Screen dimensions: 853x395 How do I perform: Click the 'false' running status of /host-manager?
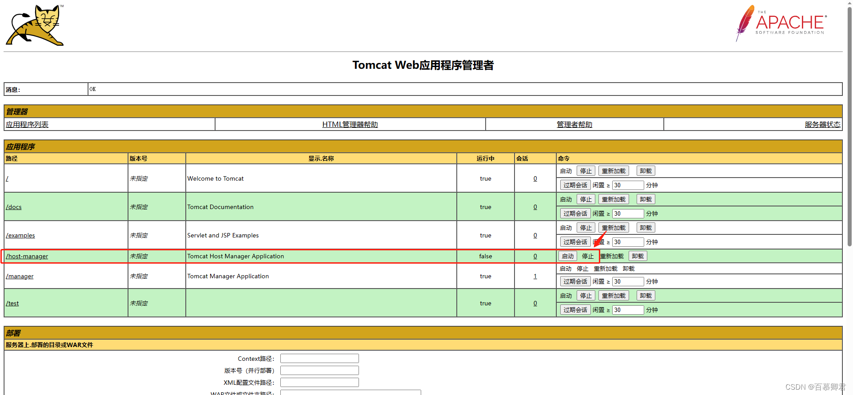coord(485,256)
